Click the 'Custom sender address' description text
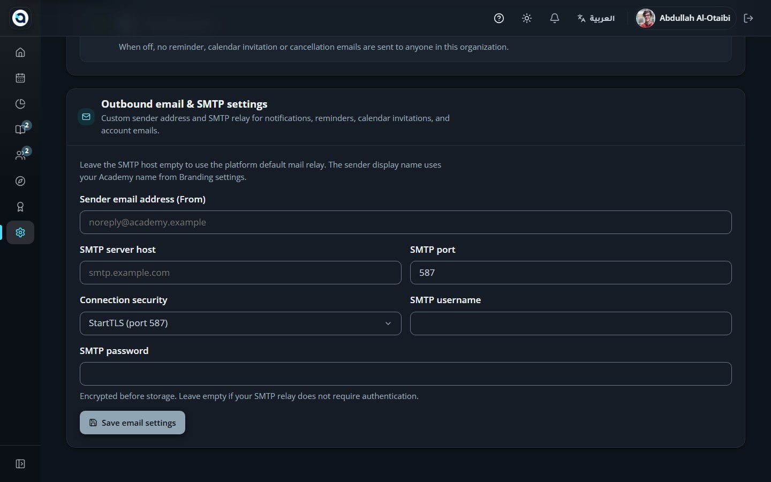Screen dimensions: 771x482 275,124
